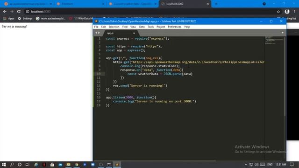Open Cortana from the taskbar
The width and height of the screenshot is (299, 168).
coord(20,164)
